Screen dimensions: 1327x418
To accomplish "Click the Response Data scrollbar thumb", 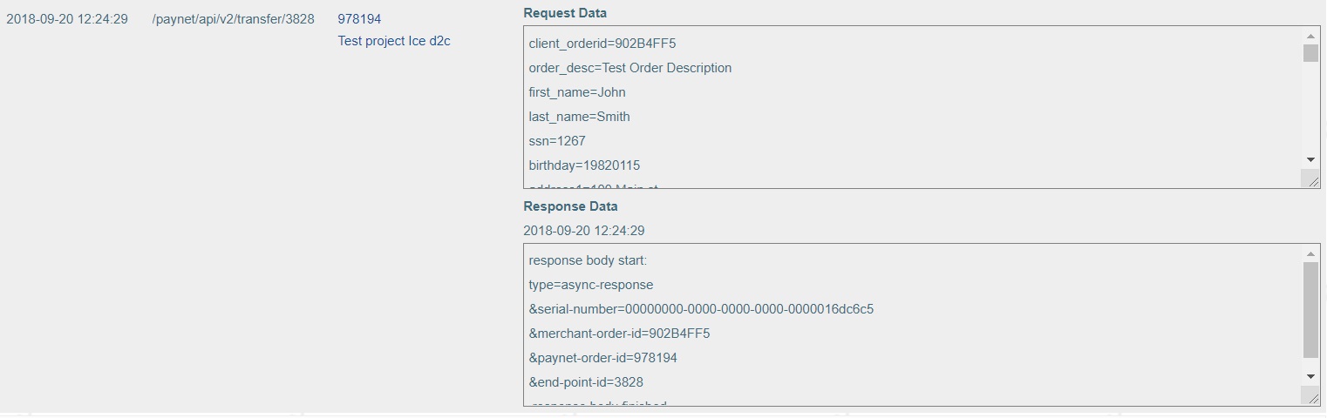I will coord(1310,310).
